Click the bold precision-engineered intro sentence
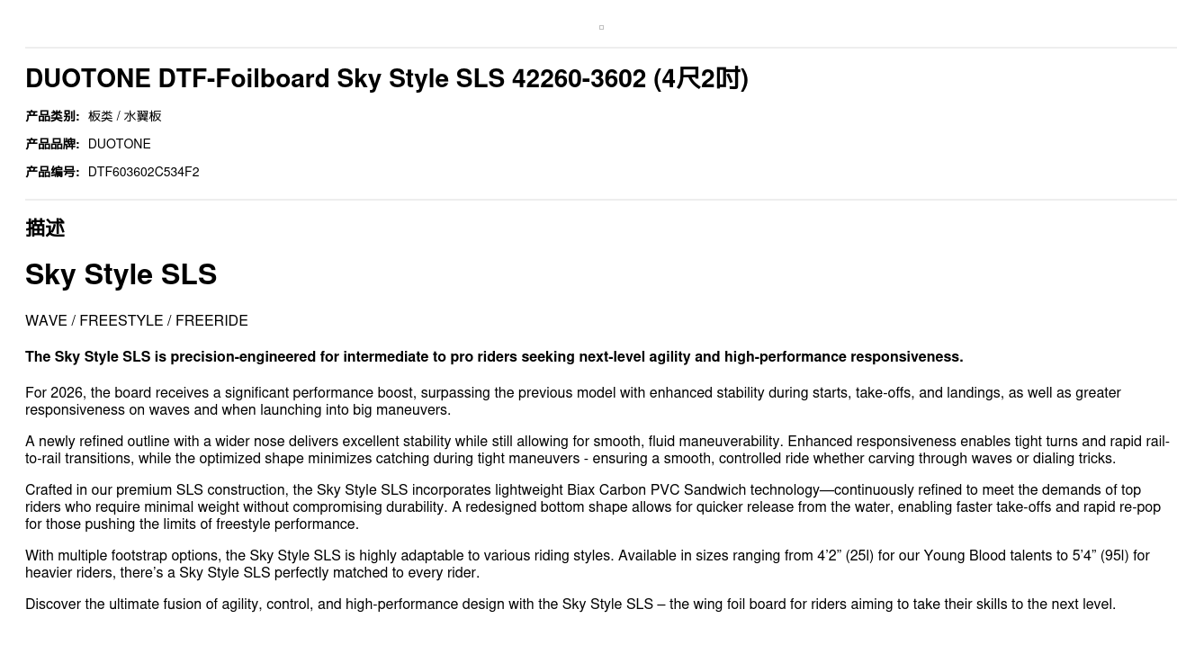 click(x=494, y=357)
